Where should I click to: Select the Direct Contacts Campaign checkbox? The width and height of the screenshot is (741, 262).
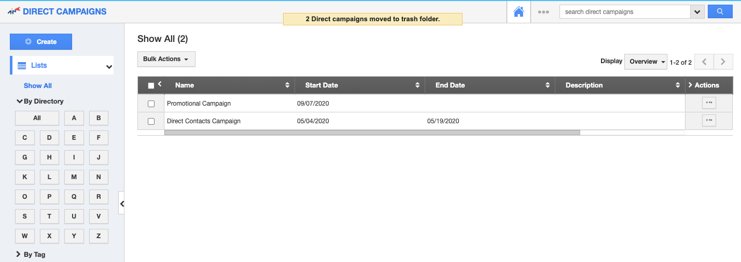pos(151,121)
